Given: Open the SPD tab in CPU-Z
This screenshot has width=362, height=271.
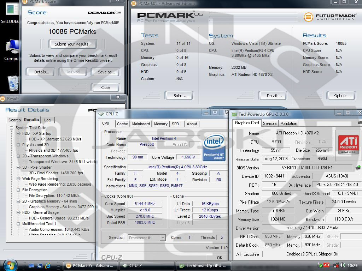Looking at the screenshot, I should [175, 124].
